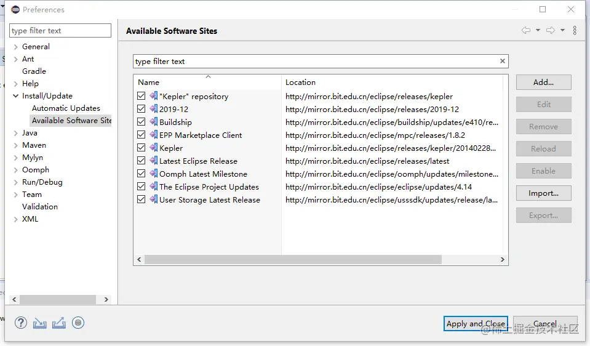Click the Oomph preference recorder icon
The width and height of the screenshot is (590, 346).
point(78,323)
